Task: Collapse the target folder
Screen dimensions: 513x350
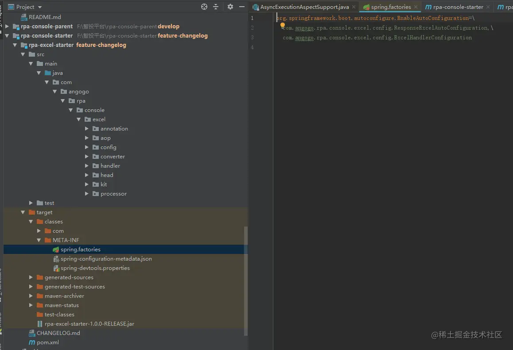Action: coord(23,212)
